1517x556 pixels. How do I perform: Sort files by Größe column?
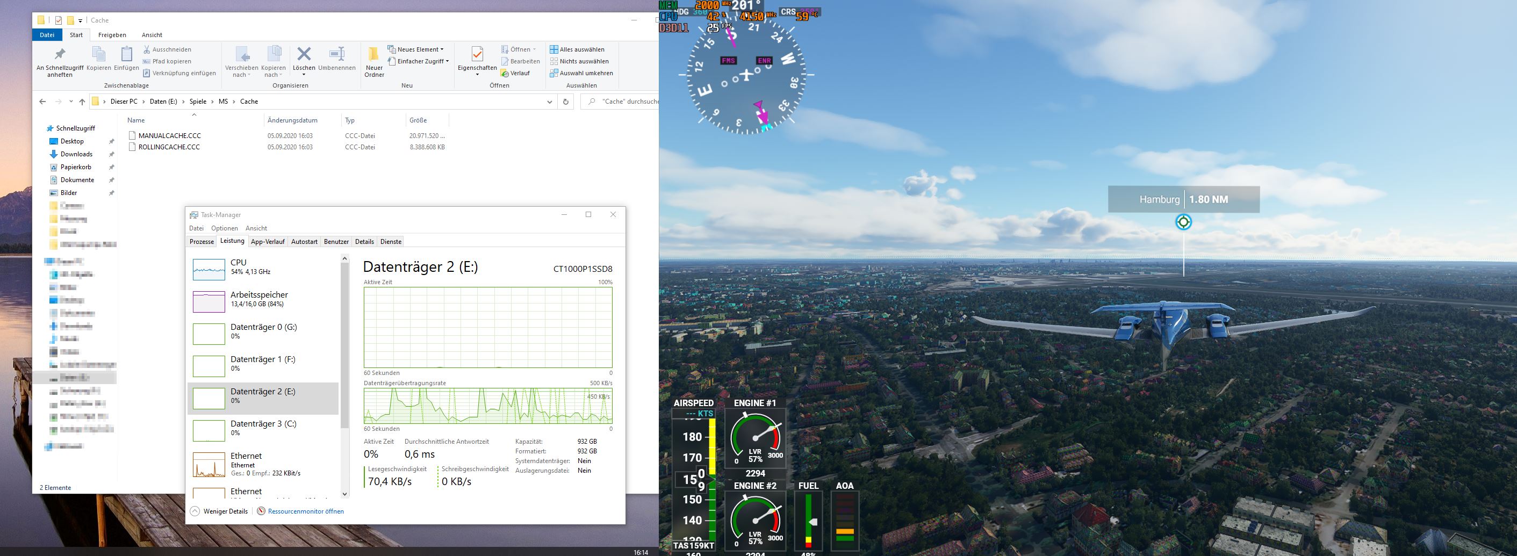point(427,120)
